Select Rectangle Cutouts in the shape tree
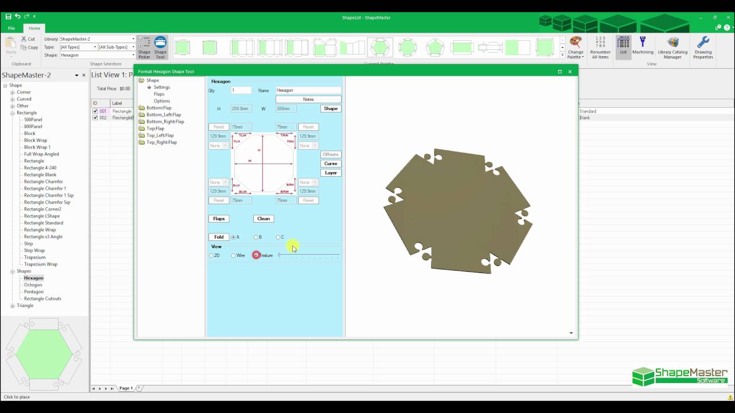Image resolution: width=735 pixels, height=413 pixels. (x=42, y=299)
